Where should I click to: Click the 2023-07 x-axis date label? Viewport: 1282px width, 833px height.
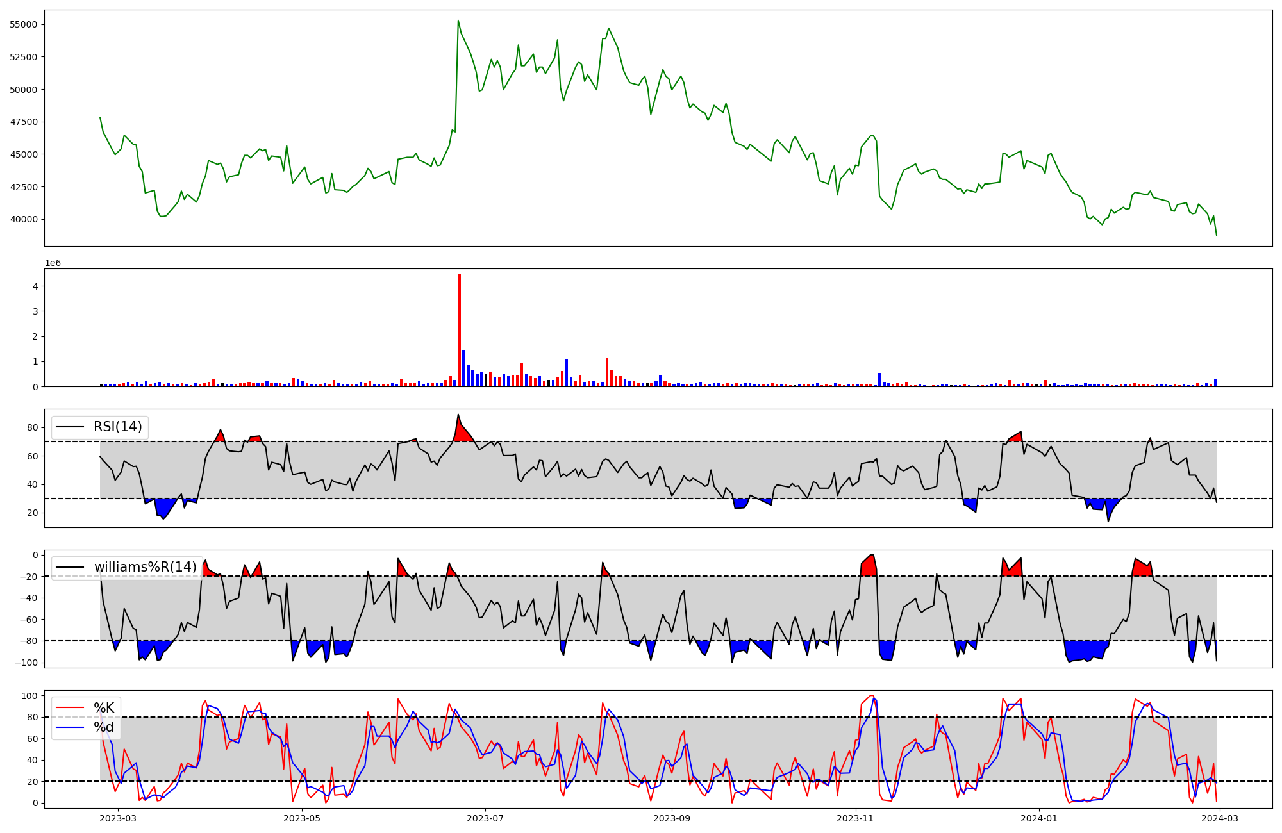point(485,818)
